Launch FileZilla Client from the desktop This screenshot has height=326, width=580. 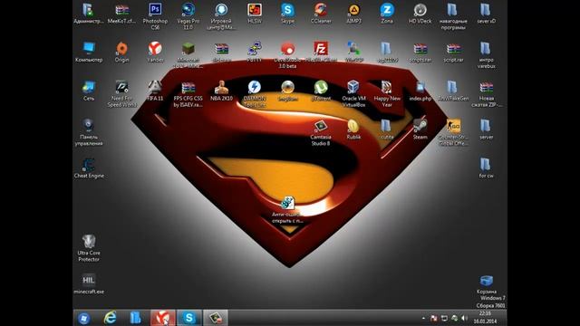pos(321,49)
